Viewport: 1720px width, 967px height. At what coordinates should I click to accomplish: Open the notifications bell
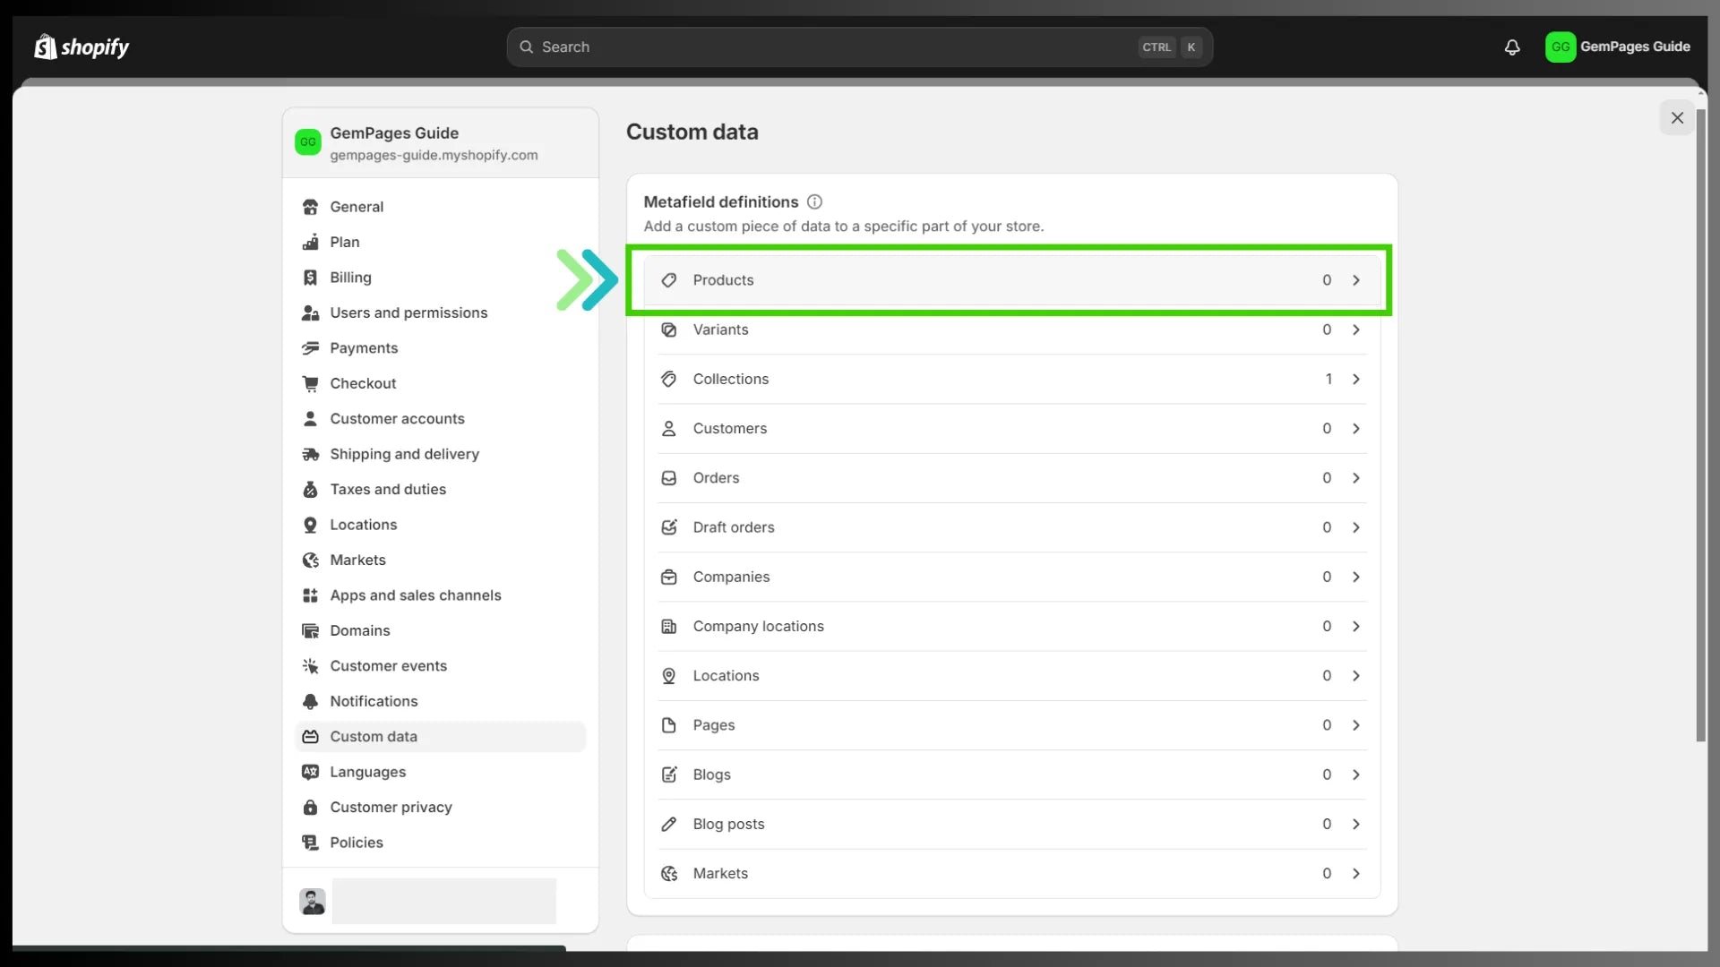pos(1512,47)
